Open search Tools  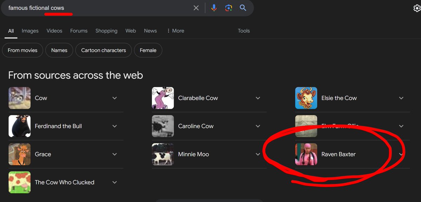pos(244,31)
